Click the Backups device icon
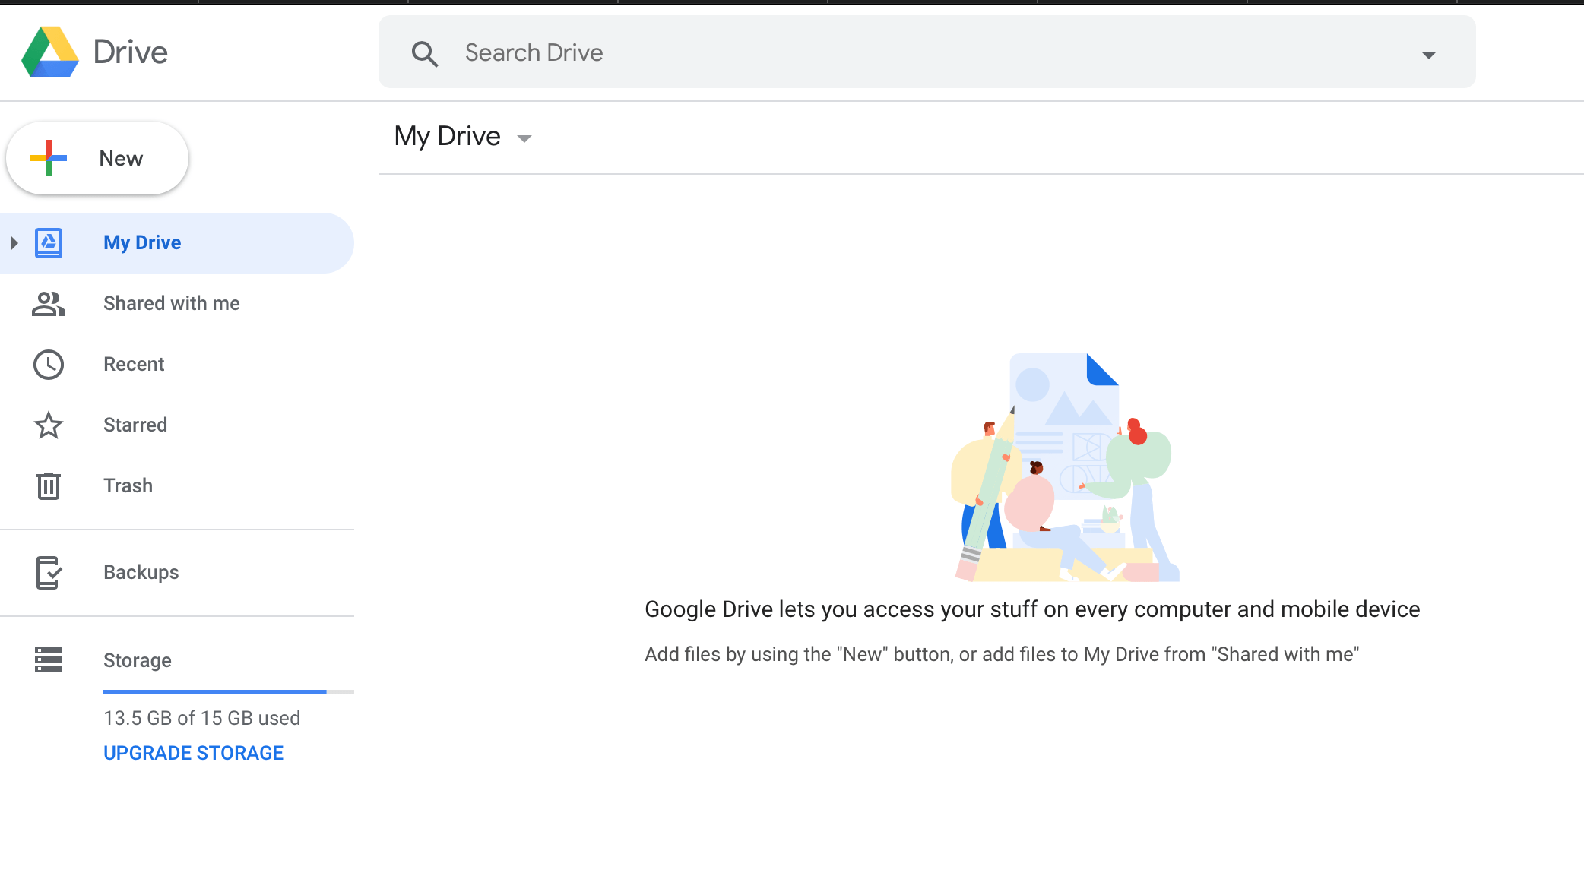This screenshot has width=1584, height=895. 49,573
